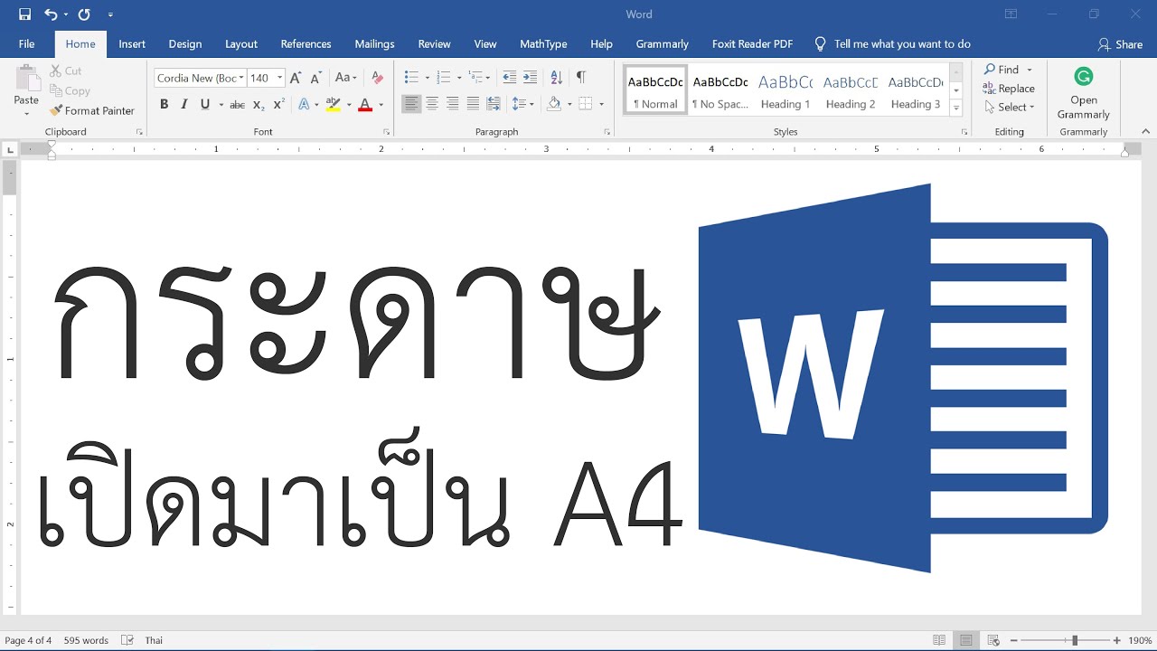Save the document with the floppy icon

point(24,14)
